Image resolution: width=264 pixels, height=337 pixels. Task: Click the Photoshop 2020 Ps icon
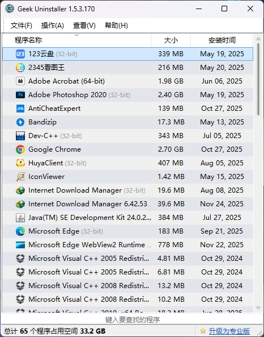coord(20,95)
